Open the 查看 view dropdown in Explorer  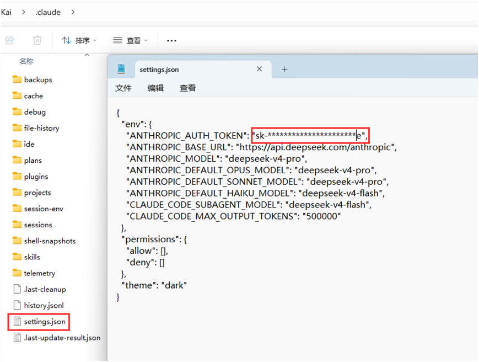tap(131, 40)
